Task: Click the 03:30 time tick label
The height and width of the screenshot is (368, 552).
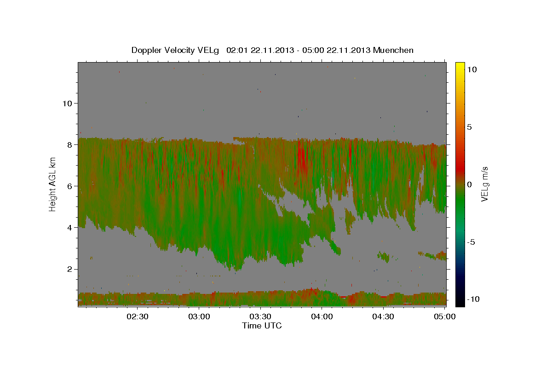Action: (x=260, y=316)
